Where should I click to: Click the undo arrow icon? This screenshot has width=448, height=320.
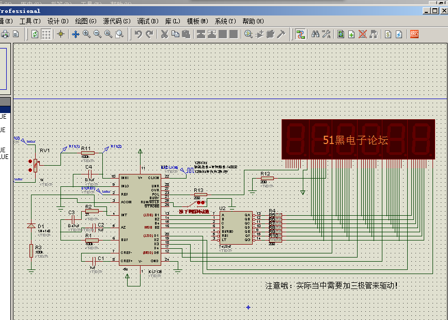pos(138,34)
